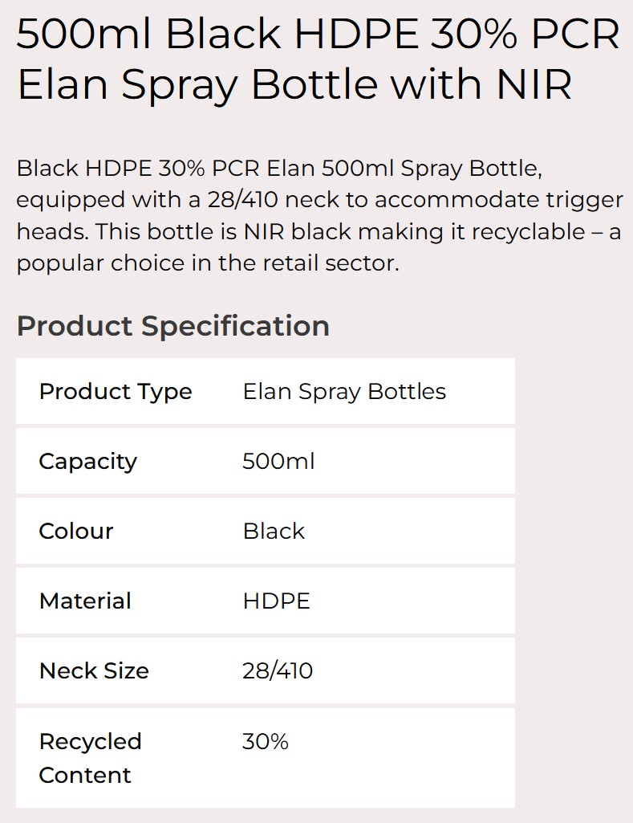The height and width of the screenshot is (823, 633).
Task: Select the 28/410 neck size value
Action: [x=278, y=670]
